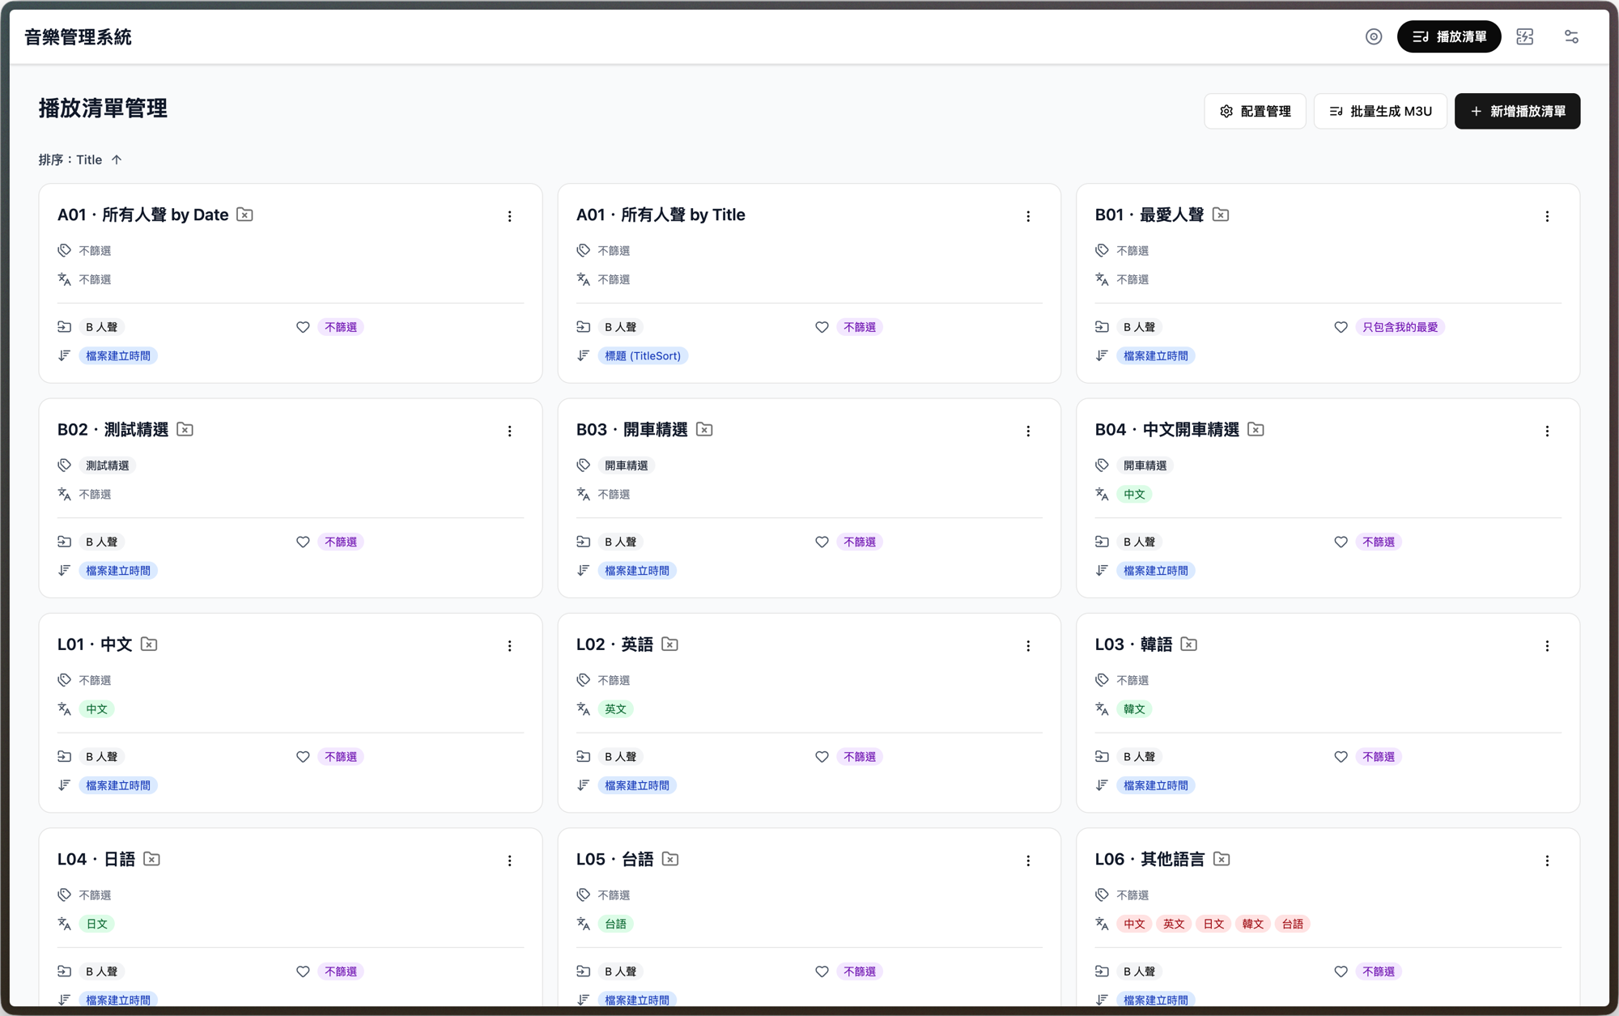Click the language icon in B04 中文開車精選 card

(x=1102, y=494)
